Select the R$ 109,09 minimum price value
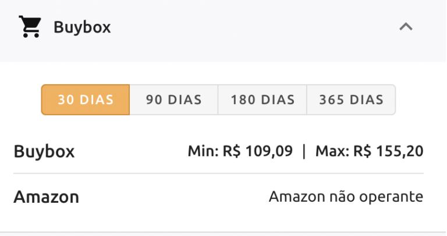Viewport: 447px width, 236px height. tap(257, 152)
